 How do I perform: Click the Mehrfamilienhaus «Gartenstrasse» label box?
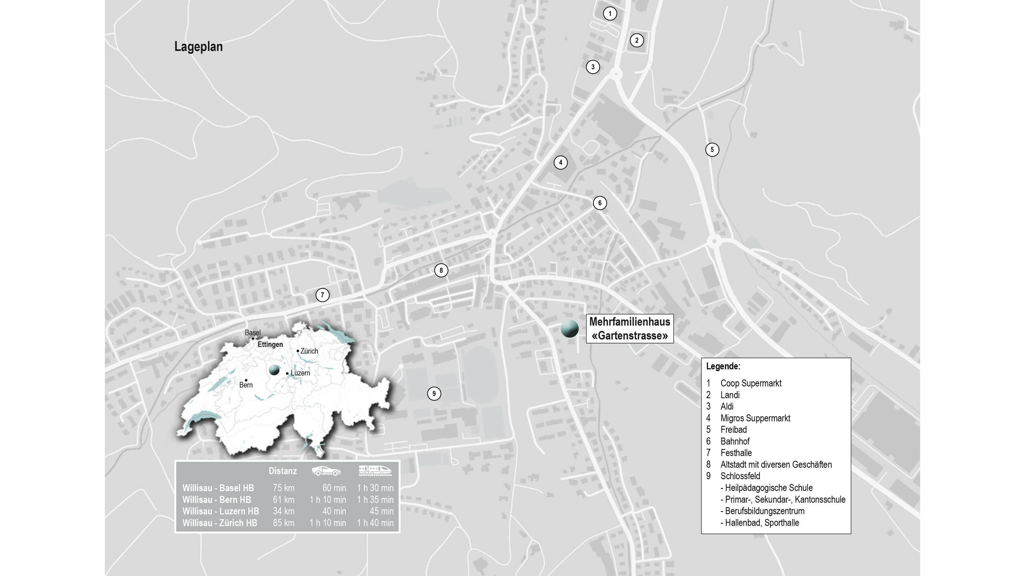pos(630,328)
